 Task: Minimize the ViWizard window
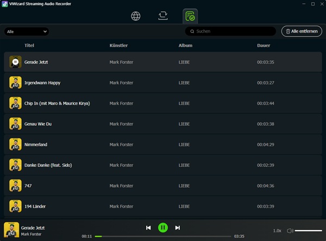point(304,4)
